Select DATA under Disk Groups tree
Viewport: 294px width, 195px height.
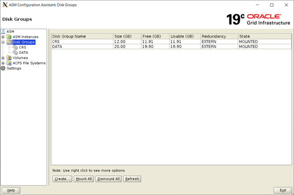23,53
